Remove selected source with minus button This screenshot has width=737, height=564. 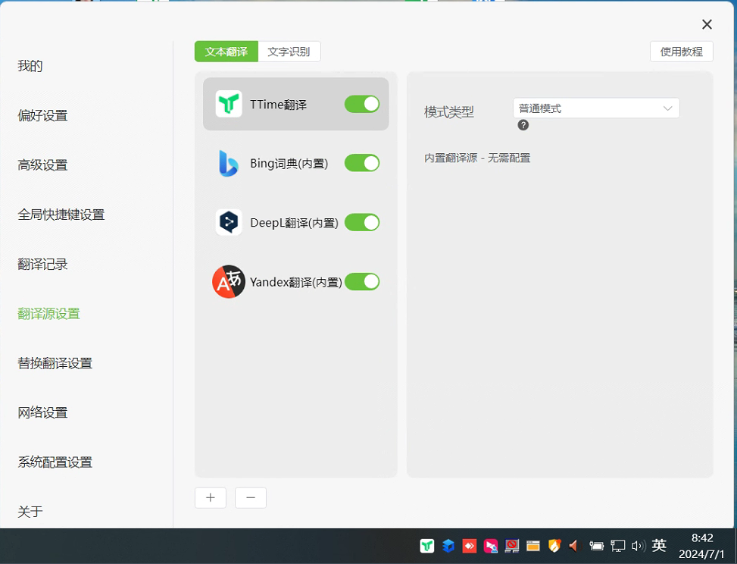pos(251,497)
